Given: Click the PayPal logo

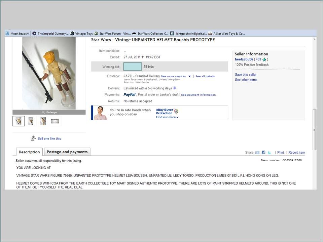Looking at the screenshot, I should click(130, 95).
